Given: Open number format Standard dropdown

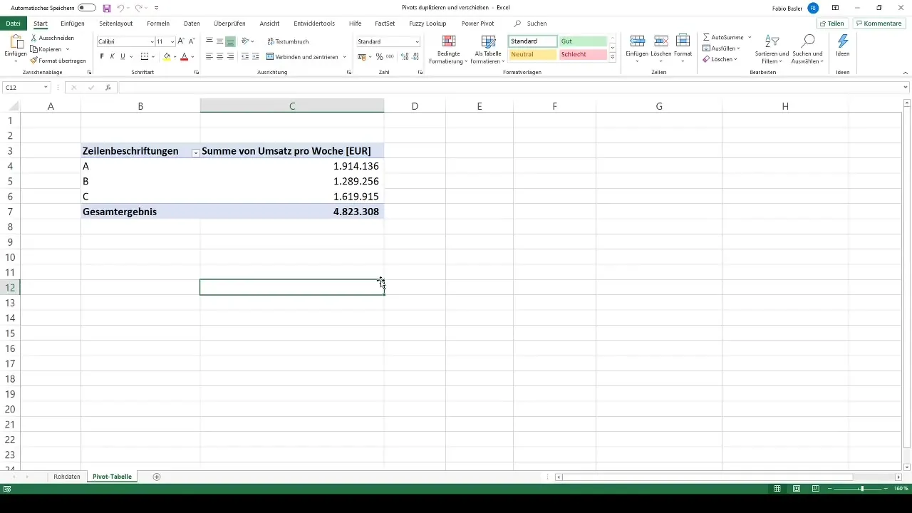Looking at the screenshot, I should click(417, 41).
